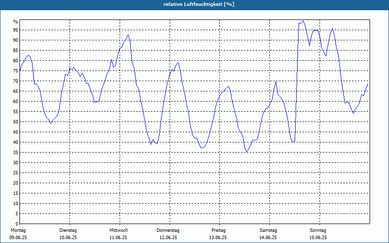Select the 'Mittwoch' axis label
Image resolution: width=389 pixels, height=243 pixels.
(x=119, y=230)
